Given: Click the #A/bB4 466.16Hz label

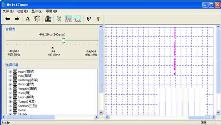Looking at the screenshot, I should [91, 53].
